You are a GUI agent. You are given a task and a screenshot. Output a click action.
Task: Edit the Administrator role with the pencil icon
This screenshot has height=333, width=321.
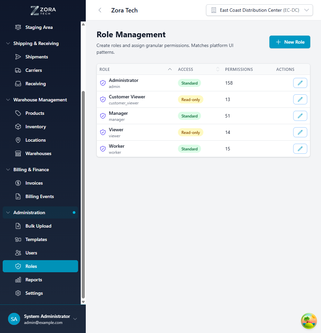tap(300, 83)
